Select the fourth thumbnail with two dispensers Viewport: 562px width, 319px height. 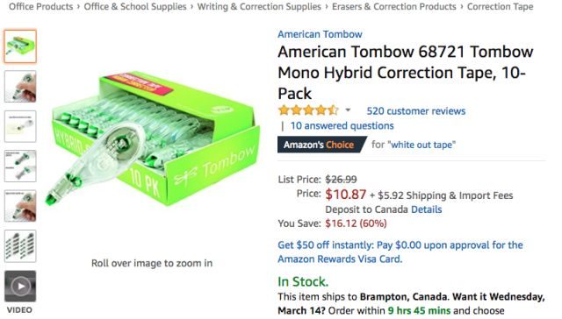(20, 166)
